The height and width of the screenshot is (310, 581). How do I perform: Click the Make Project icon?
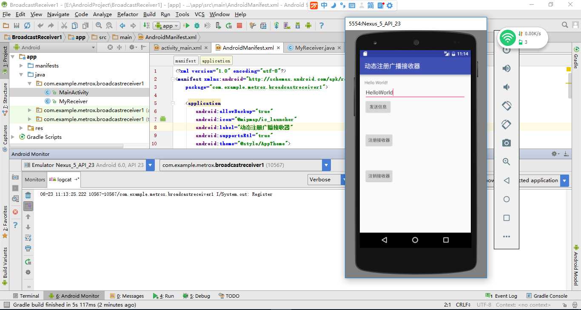[147, 26]
